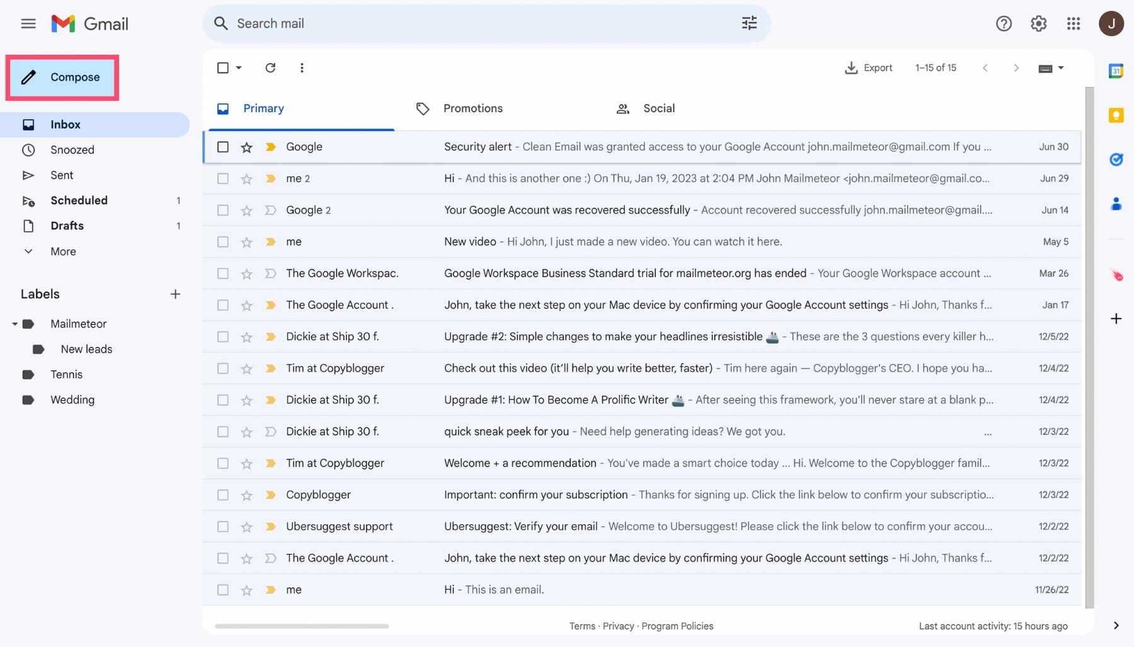1134x647 pixels.
Task: Check the Google Workspace trial ended email
Action: coord(223,273)
